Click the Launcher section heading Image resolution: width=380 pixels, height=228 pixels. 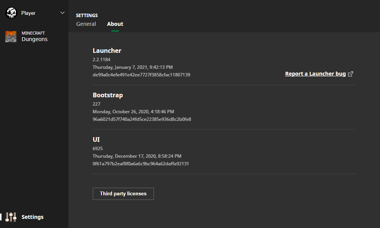[107, 51]
